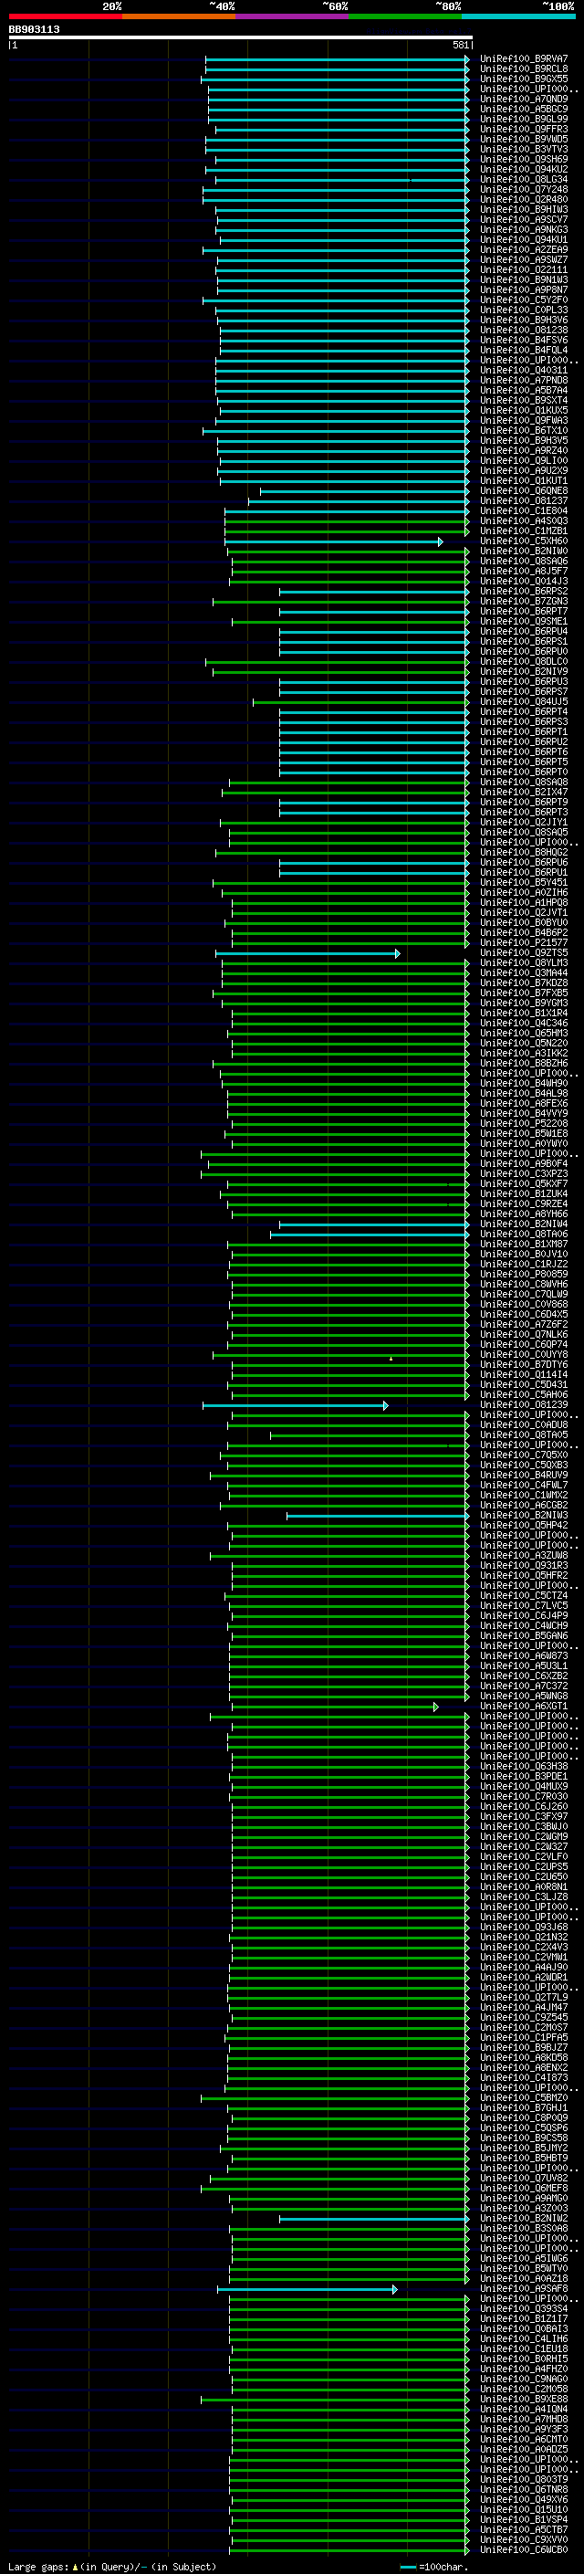The width and height of the screenshot is (584, 2574).
Task: Click the hit label UniRef100_A5BGC9
Action: coord(524,109)
